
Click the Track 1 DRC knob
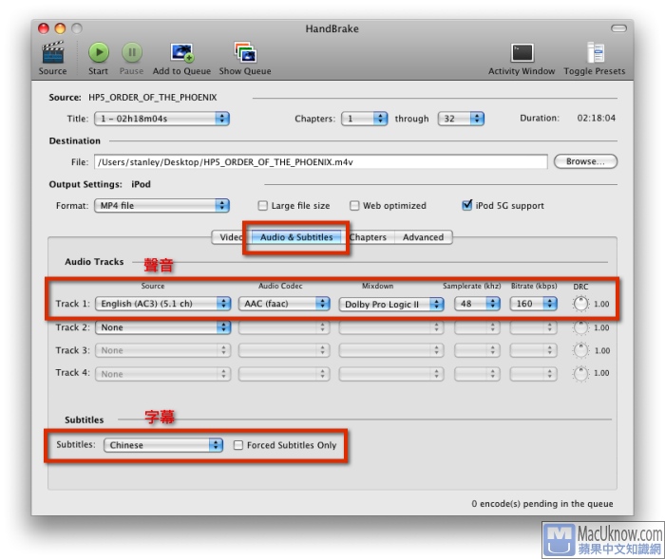[x=580, y=305]
